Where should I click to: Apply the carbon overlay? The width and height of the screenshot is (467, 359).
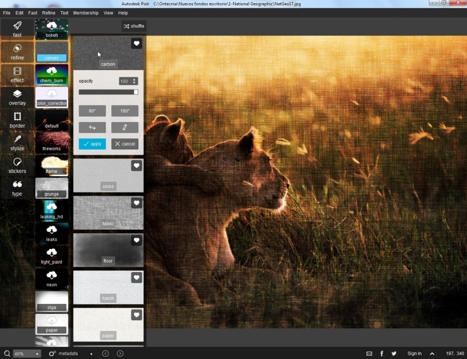tap(92, 144)
